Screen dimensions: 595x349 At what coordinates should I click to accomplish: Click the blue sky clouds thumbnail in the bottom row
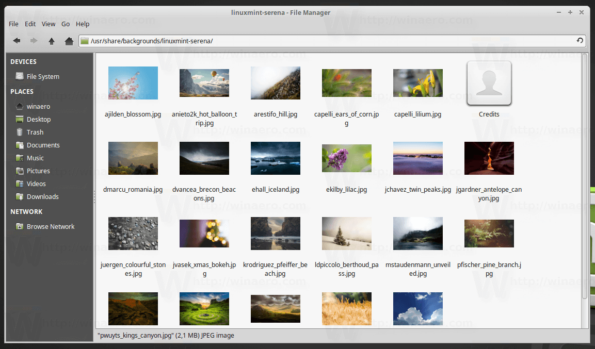[418, 308]
